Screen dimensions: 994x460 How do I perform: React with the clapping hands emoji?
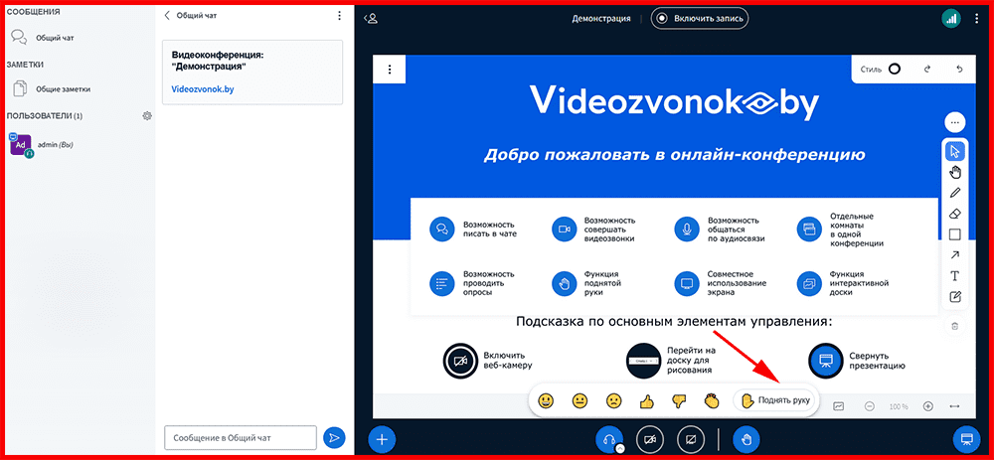pos(712,400)
